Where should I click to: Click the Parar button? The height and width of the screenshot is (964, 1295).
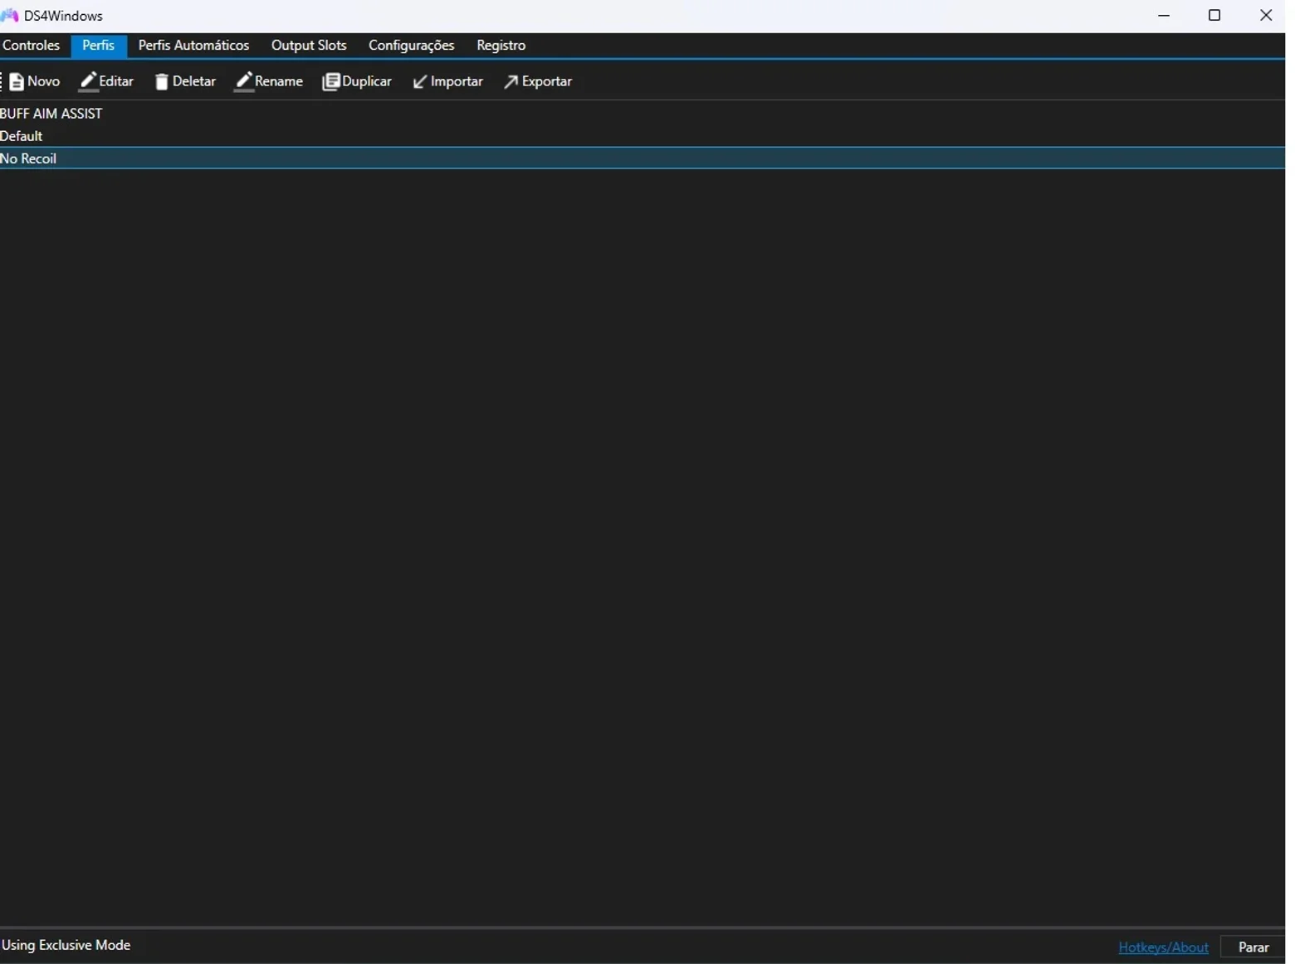click(x=1253, y=947)
